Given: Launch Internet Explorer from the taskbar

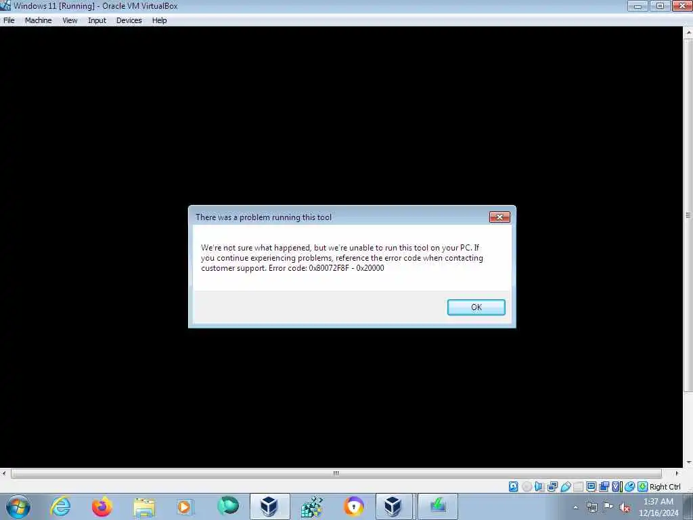Looking at the screenshot, I should 60,506.
